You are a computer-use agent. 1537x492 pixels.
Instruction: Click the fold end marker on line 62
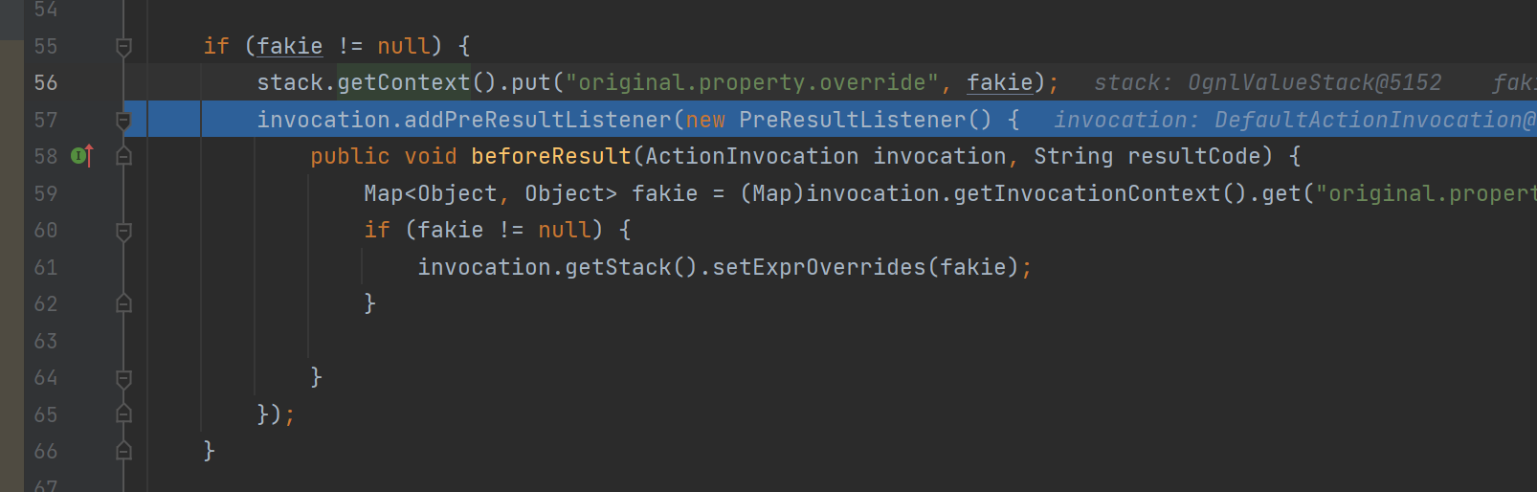coord(123,303)
